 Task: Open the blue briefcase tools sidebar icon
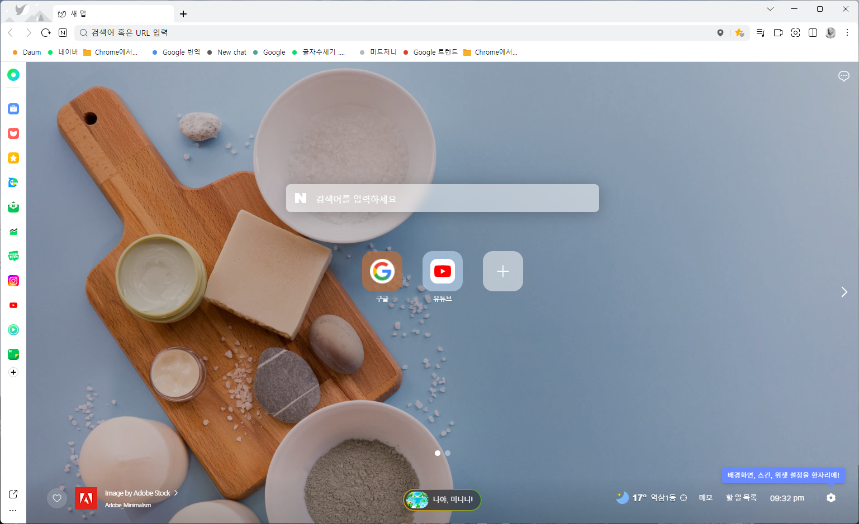click(x=13, y=109)
